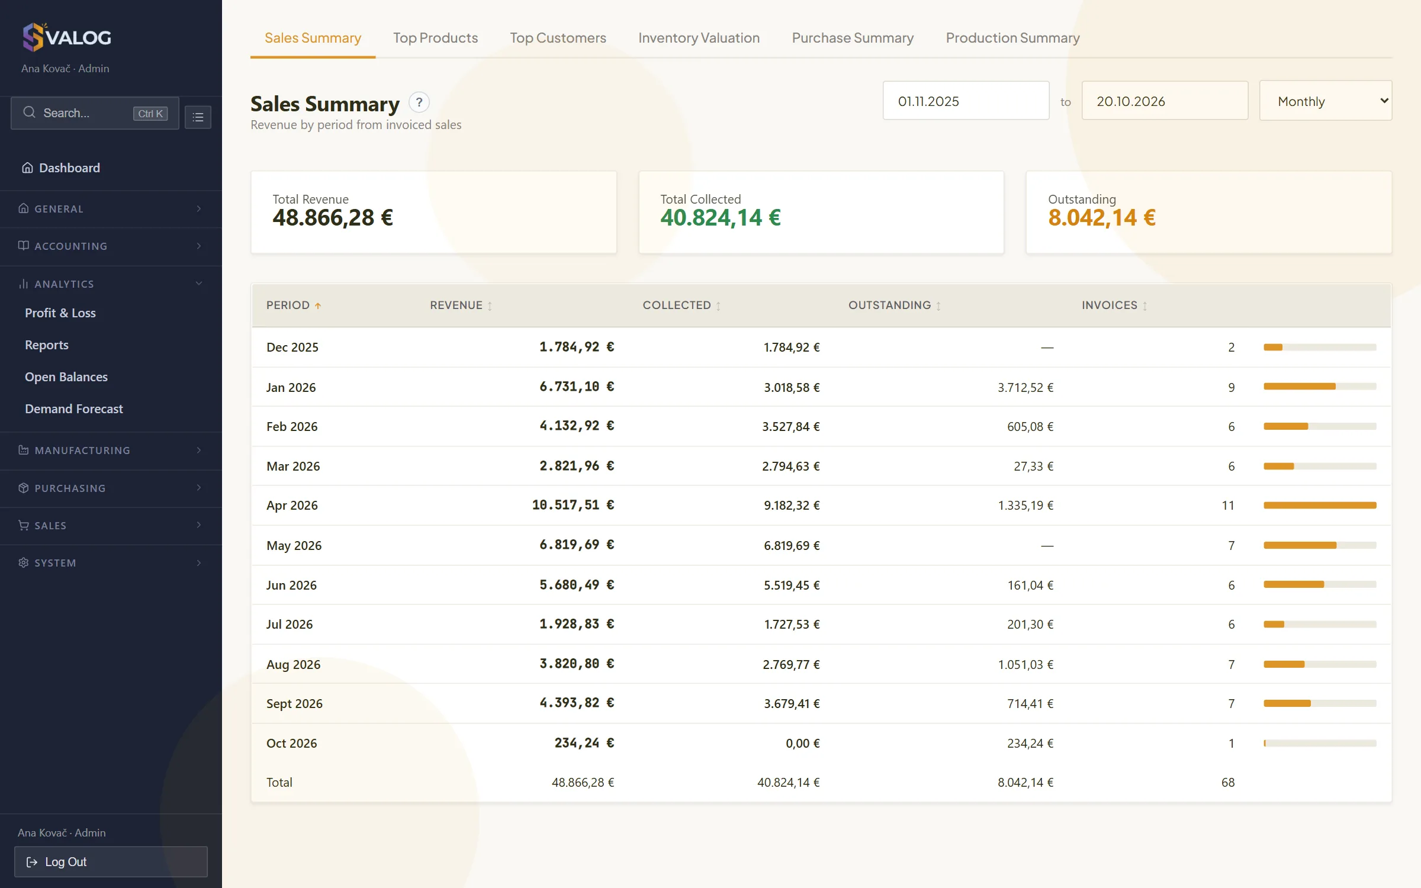1421x888 pixels.
Task: Open Profit & Loss in the sidebar
Action: 60,313
